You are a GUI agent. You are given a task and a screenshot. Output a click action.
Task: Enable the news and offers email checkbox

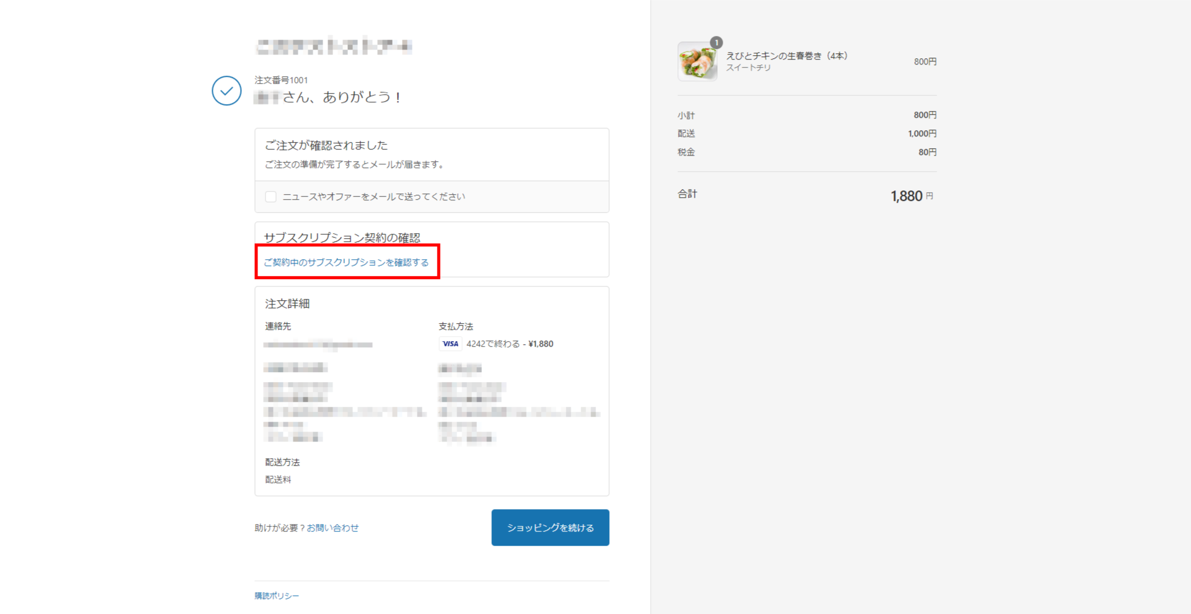click(271, 197)
